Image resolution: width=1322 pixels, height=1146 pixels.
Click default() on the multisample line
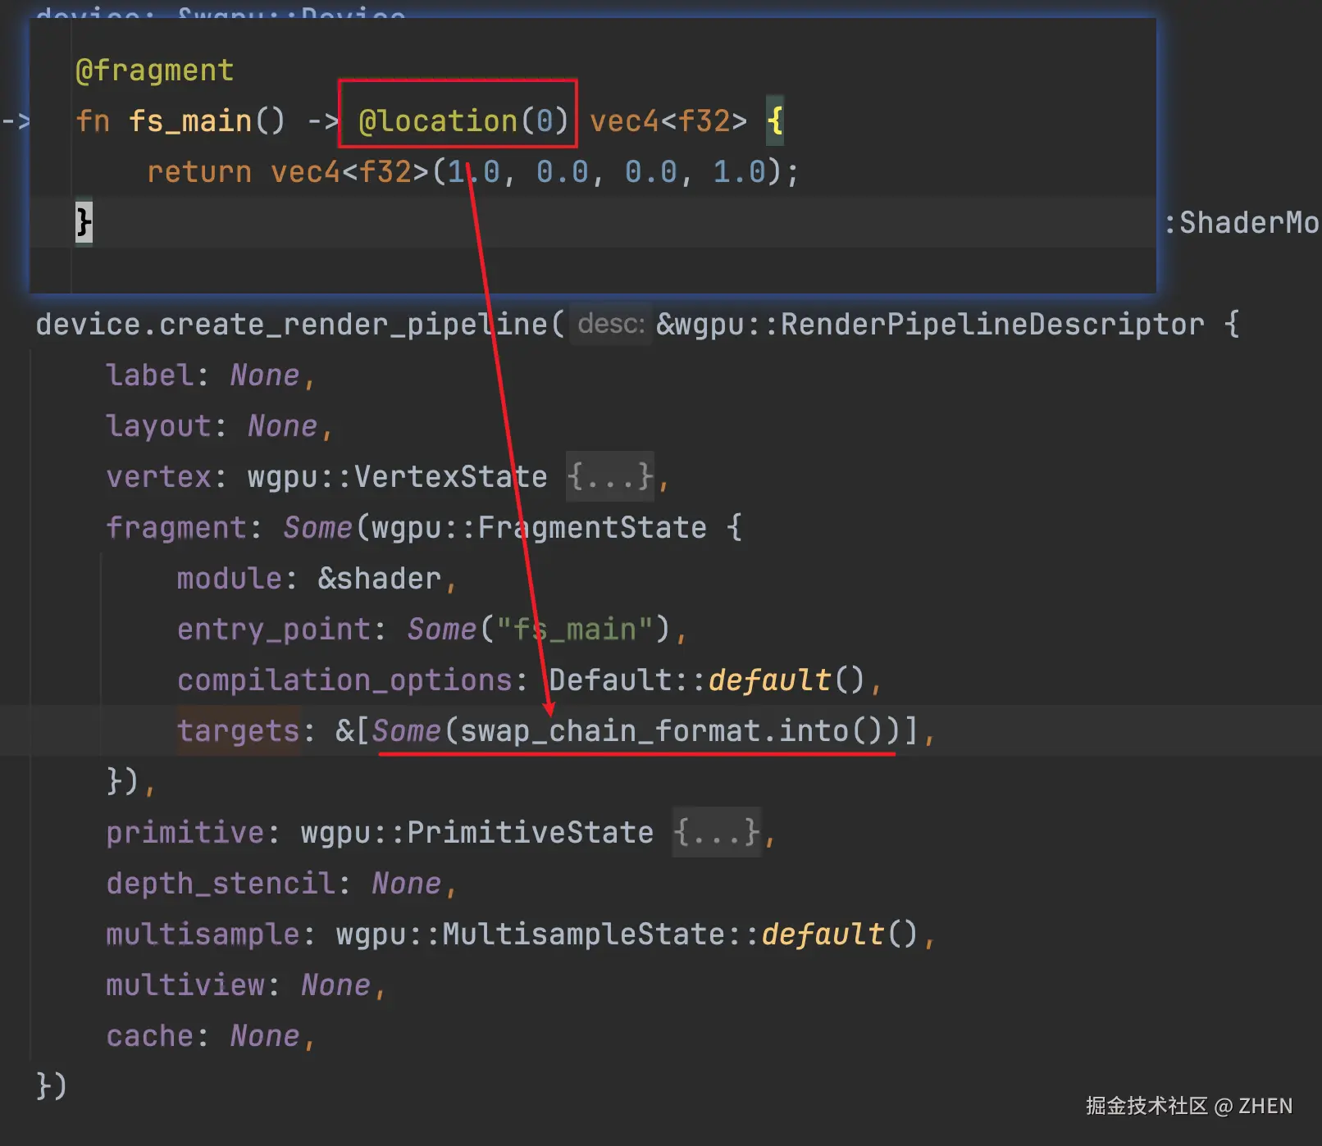(x=840, y=935)
